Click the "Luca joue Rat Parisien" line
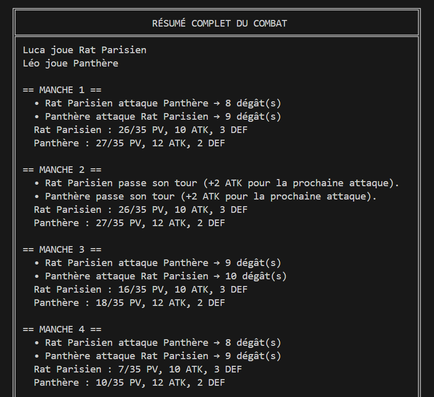Screen dimensions: 434x397 coord(84,50)
